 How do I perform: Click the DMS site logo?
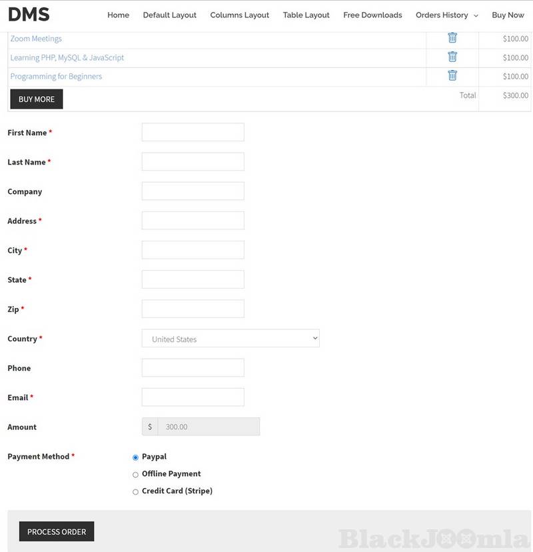click(29, 15)
